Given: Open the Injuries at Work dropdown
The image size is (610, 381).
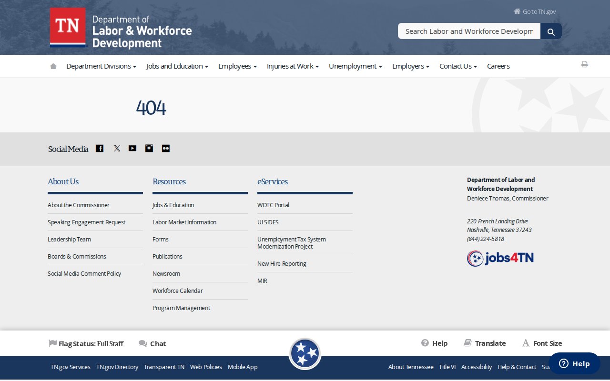Looking at the screenshot, I should (x=293, y=66).
